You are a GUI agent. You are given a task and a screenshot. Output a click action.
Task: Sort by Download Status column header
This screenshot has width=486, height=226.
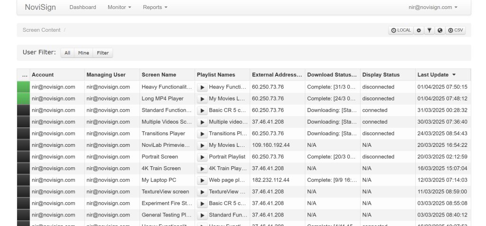(x=333, y=74)
